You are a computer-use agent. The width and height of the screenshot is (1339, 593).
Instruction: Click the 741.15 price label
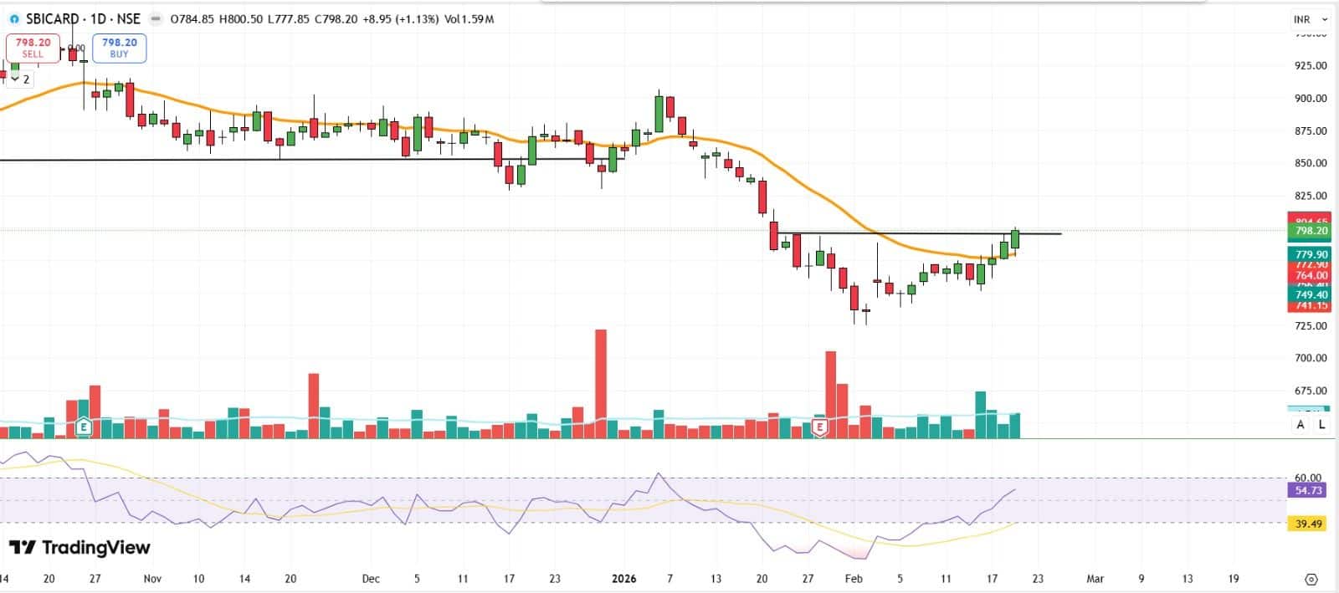[x=1311, y=306]
